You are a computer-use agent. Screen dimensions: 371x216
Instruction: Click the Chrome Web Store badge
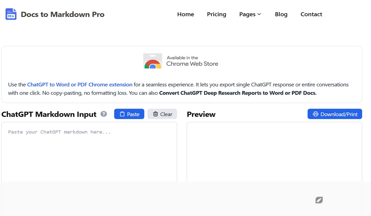tap(181, 61)
